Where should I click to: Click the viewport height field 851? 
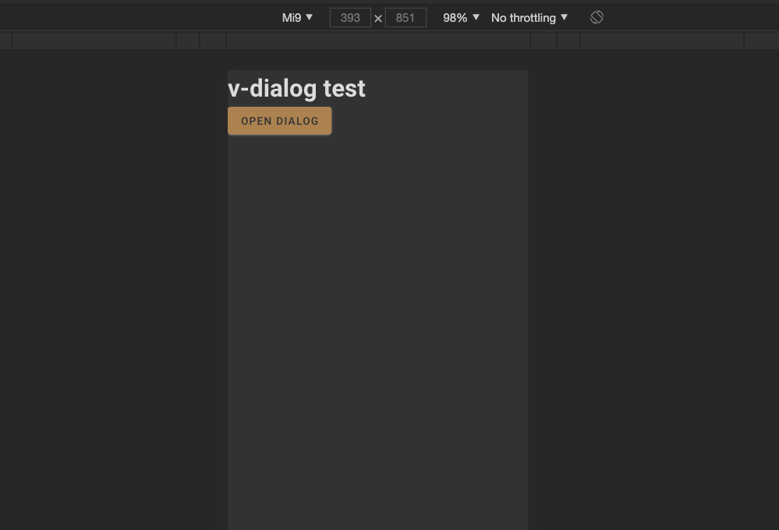405,18
